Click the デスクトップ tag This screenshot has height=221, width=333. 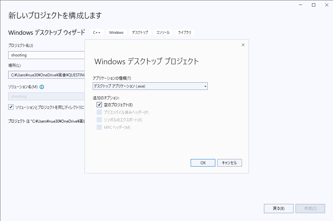(x=139, y=32)
